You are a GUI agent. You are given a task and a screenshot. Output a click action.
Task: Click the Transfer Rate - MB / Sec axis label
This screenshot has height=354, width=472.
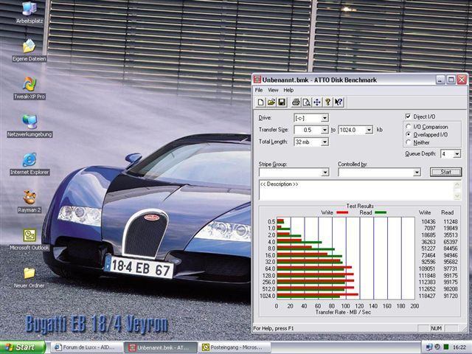(x=343, y=312)
